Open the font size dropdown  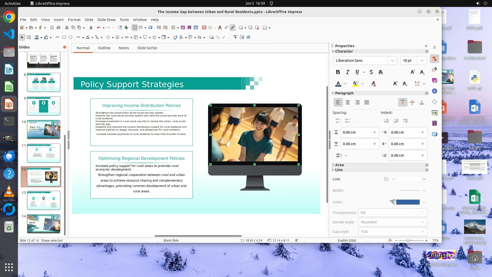422,61
